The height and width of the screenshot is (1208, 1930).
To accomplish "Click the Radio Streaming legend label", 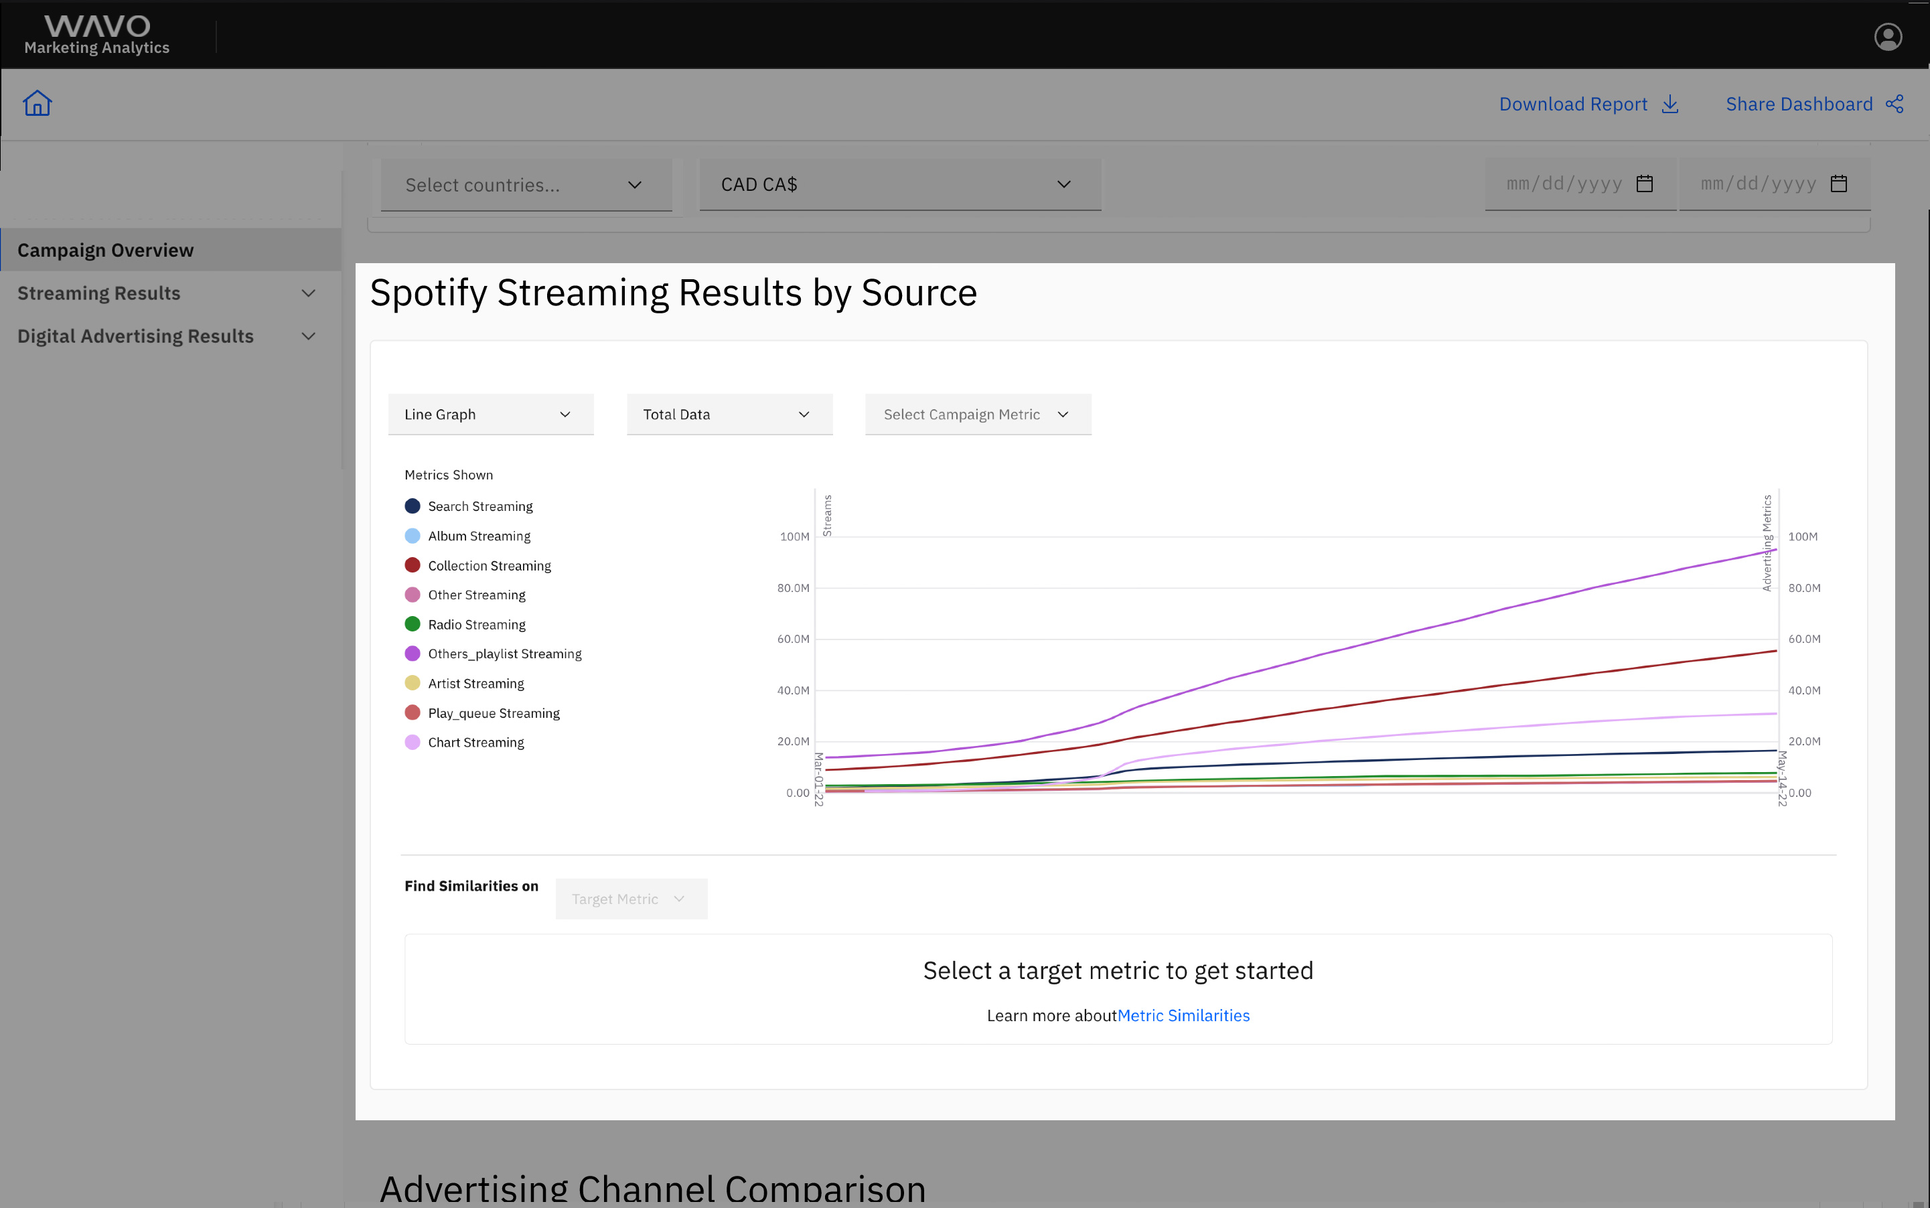I will point(477,624).
